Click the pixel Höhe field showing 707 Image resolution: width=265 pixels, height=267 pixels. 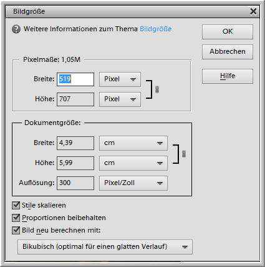coord(75,99)
